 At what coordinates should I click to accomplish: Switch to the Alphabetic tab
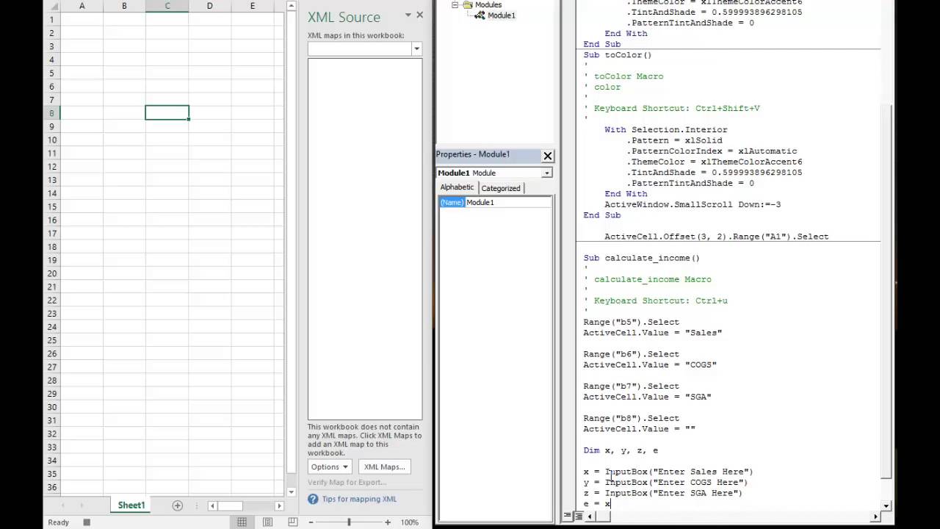click(457, 187)
